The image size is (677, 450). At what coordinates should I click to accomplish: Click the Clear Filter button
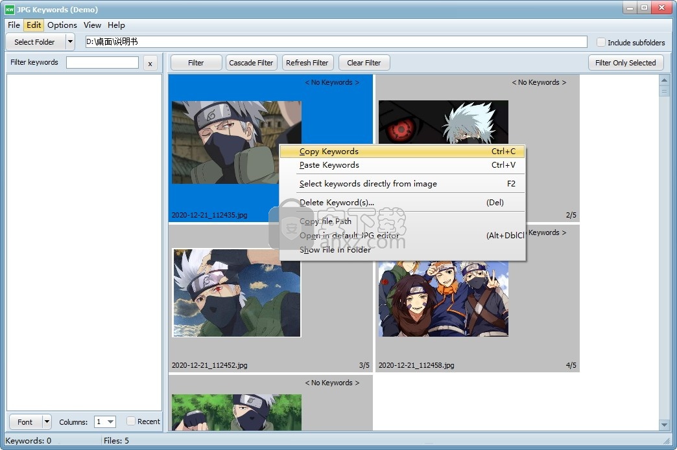(x=364, y=63)
